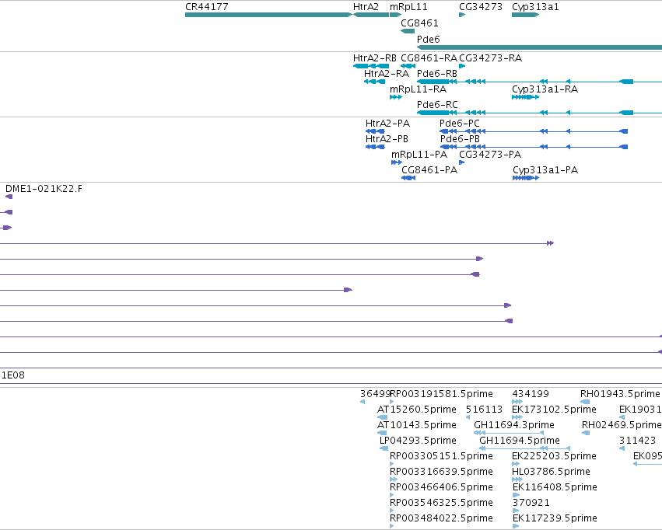Open protein mRpL11-PA label
This screenshot has width=662, height=530.
419,155
